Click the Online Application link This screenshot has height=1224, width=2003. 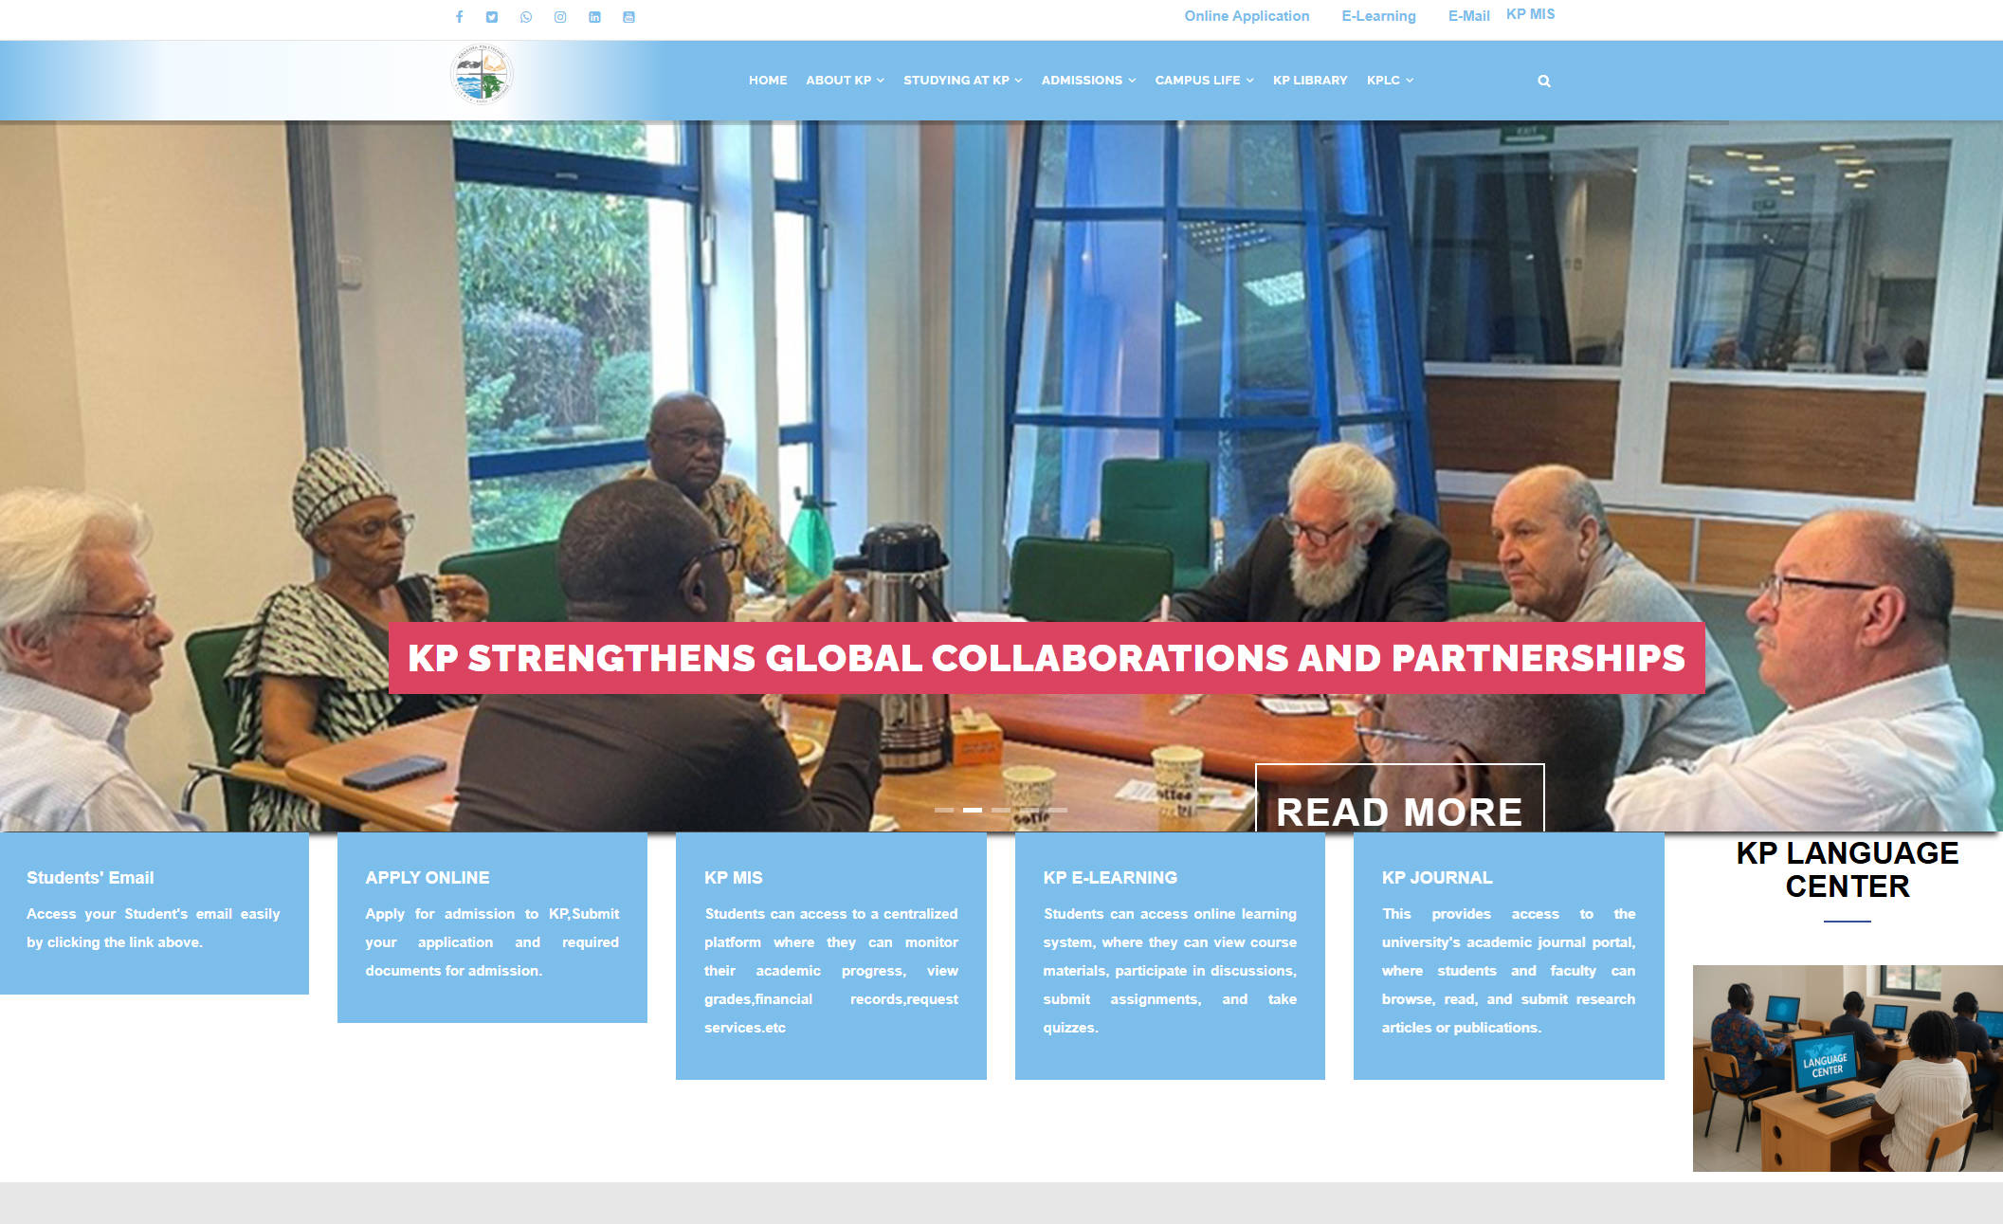tap(1246, 16)
